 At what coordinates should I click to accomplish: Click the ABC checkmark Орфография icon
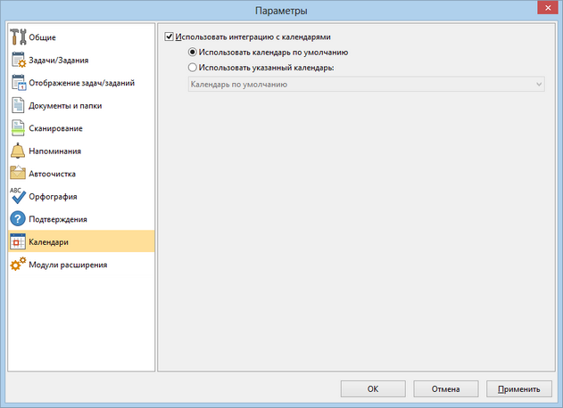(18, 196)
